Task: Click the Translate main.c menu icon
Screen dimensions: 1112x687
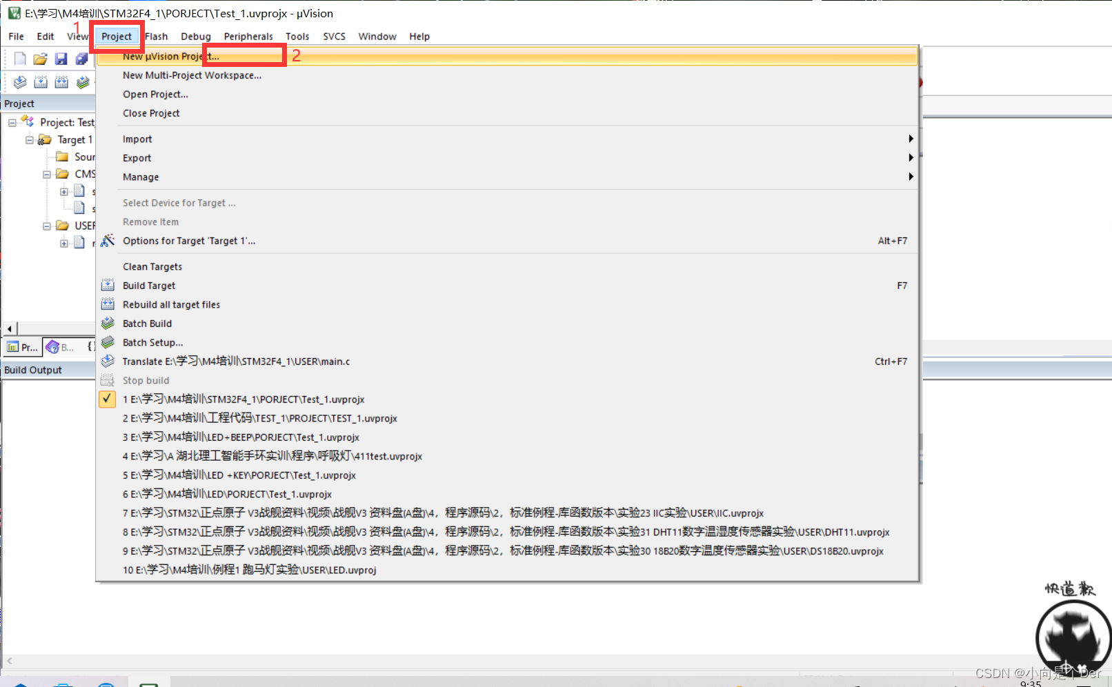Action: (x=108, y=361)
